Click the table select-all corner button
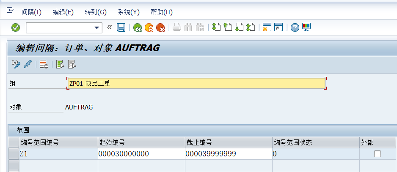Image resolution: width=397 pixels, height=172 pixels. pyautogui.click(x=14, y=143)
